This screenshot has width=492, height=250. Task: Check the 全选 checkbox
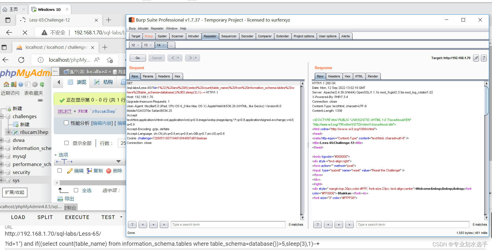click(76, 190)
